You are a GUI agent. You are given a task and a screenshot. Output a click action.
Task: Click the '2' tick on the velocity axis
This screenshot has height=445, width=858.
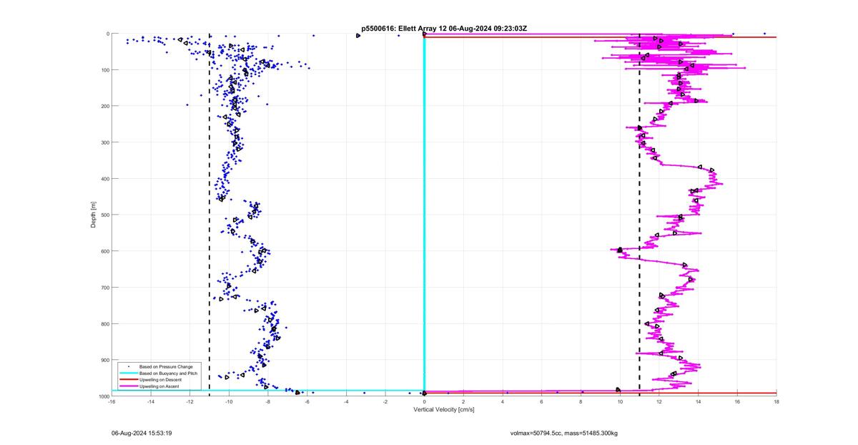tap(463, 402)
